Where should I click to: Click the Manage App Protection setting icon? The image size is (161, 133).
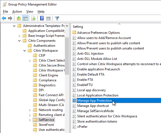[74, 101]
